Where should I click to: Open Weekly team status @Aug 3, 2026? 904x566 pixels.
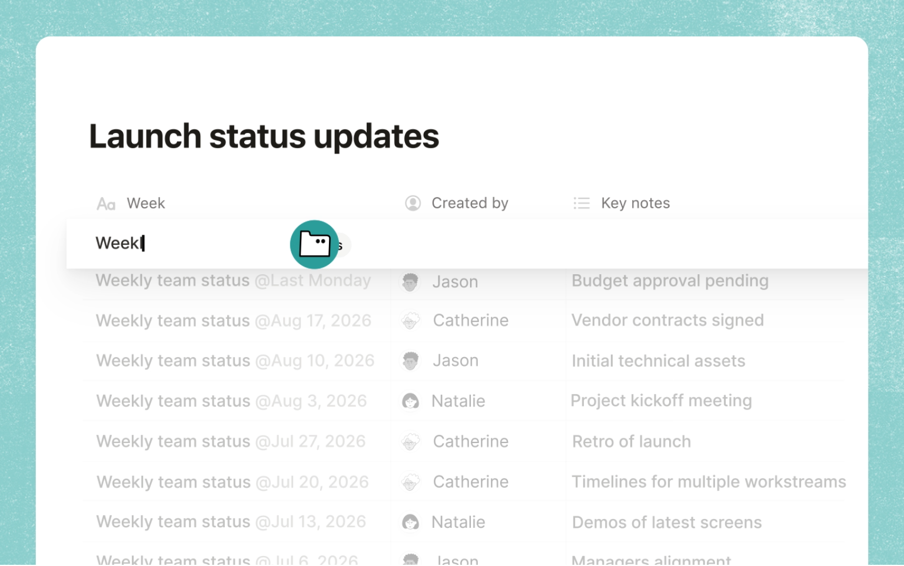[x=231, y=401]
